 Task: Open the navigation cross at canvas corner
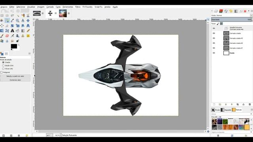(208, 131)
